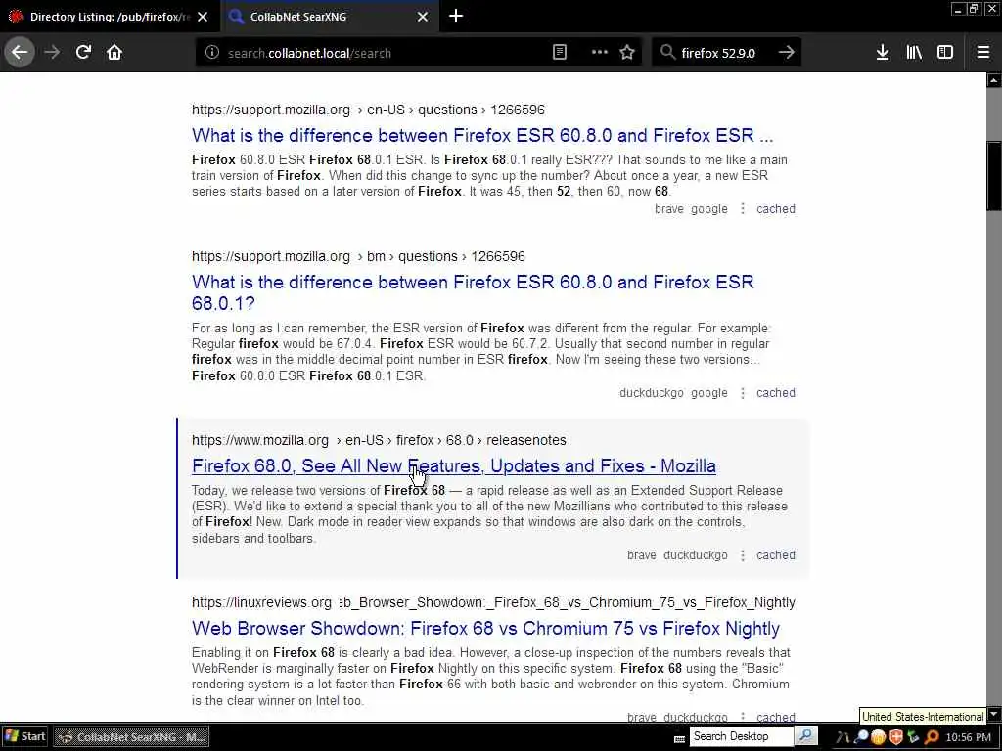The height and width of the screenshot is (751, 1002).
Task: Expand more options dots for second result
Action: tap(743, 393)
